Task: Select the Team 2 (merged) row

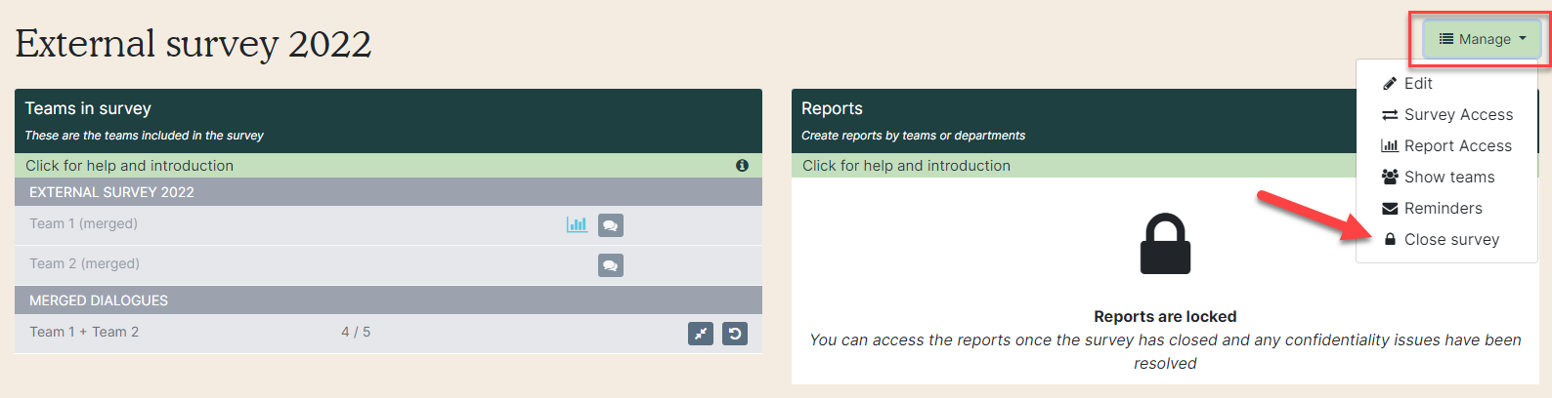Action: point(388,265)
